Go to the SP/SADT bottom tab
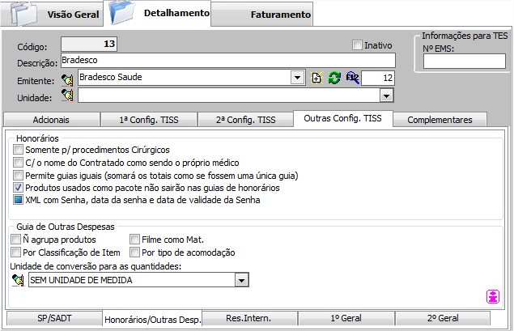Viewport: 514px width, 331px height. point(53,318)
